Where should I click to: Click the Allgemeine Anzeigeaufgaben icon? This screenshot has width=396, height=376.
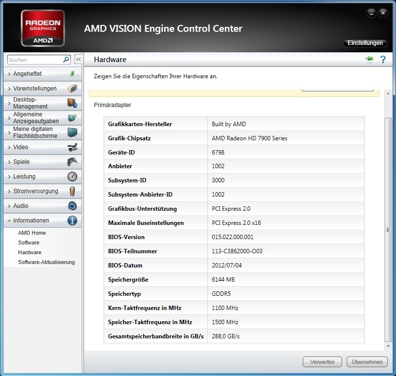72,118
